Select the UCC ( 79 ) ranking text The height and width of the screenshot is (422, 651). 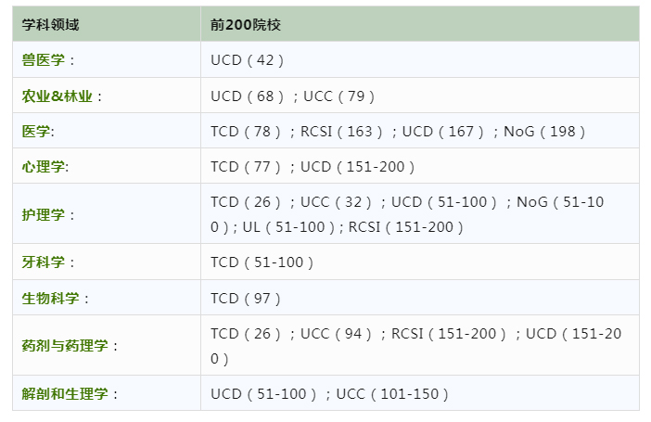[x=338, y=96]
